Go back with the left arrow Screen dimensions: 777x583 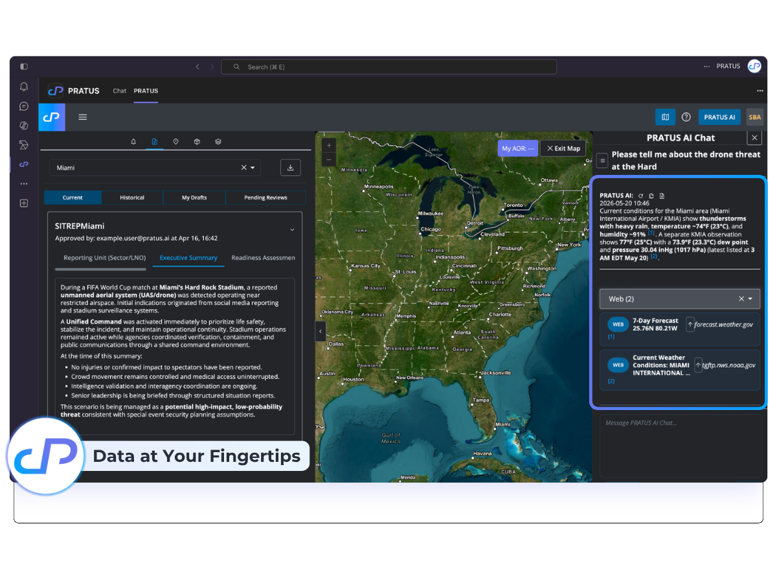[198, 67]
